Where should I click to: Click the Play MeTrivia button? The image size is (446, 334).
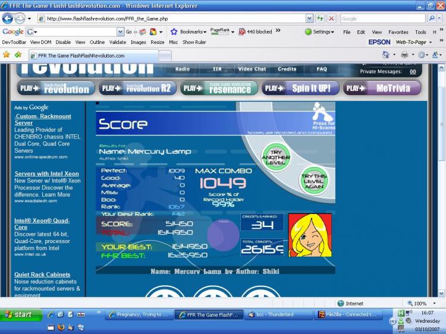pyautogui.click(x=382, y=88)
